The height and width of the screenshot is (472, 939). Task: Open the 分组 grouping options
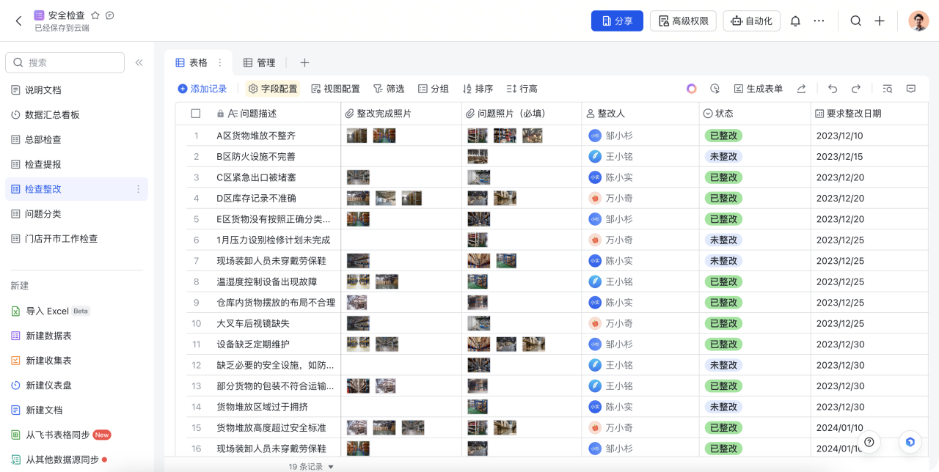click(434, 89)
